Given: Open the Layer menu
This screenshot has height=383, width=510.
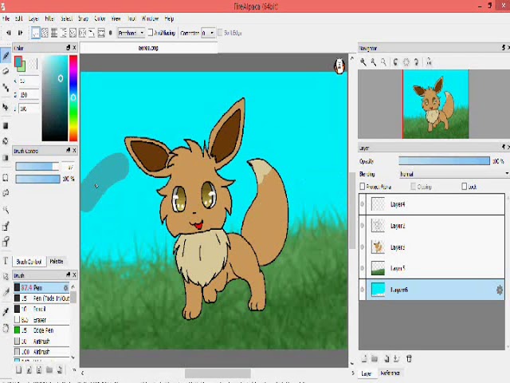Looking at the screenshot, I should tap(33, 18).
